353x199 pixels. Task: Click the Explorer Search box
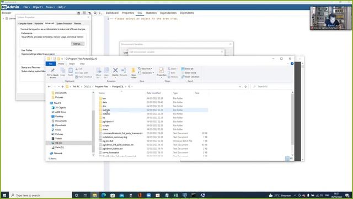(271, 87)
